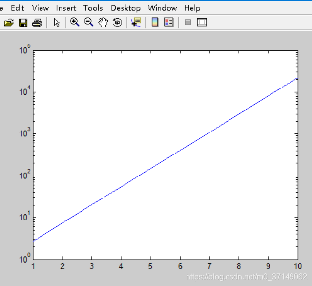Click the x-axis tick label 10
This screenshot has height=286, width=312.
click(297, 266)
